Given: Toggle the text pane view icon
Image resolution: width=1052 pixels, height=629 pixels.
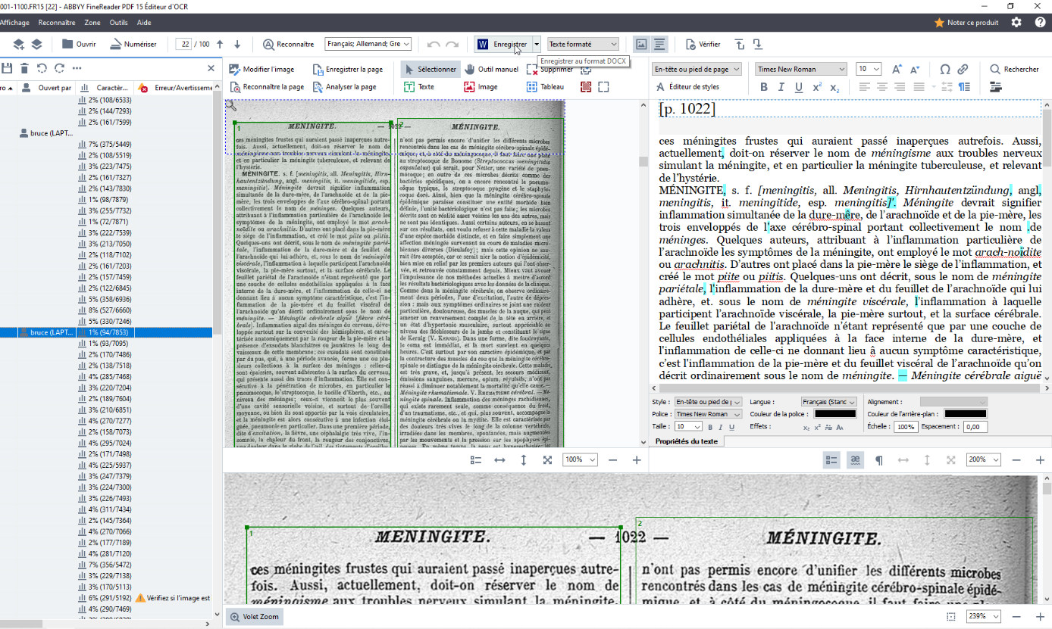Looking at the screenshot, I should (x=659, y=44).
